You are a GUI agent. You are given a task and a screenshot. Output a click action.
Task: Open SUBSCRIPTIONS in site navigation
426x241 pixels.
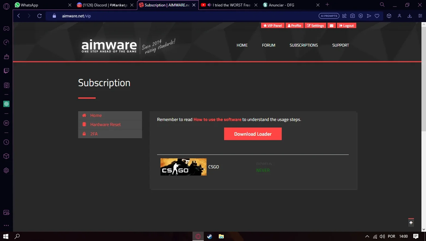coord(304,45)
